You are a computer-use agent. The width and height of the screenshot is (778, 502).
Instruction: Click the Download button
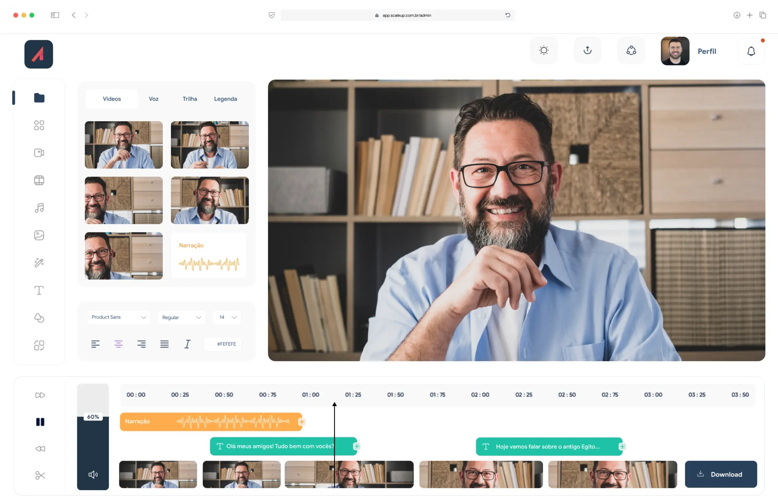721,474
